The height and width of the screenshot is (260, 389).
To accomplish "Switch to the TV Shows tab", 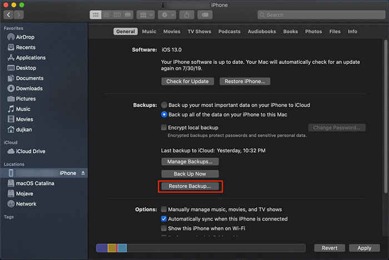I will (199, 32).
